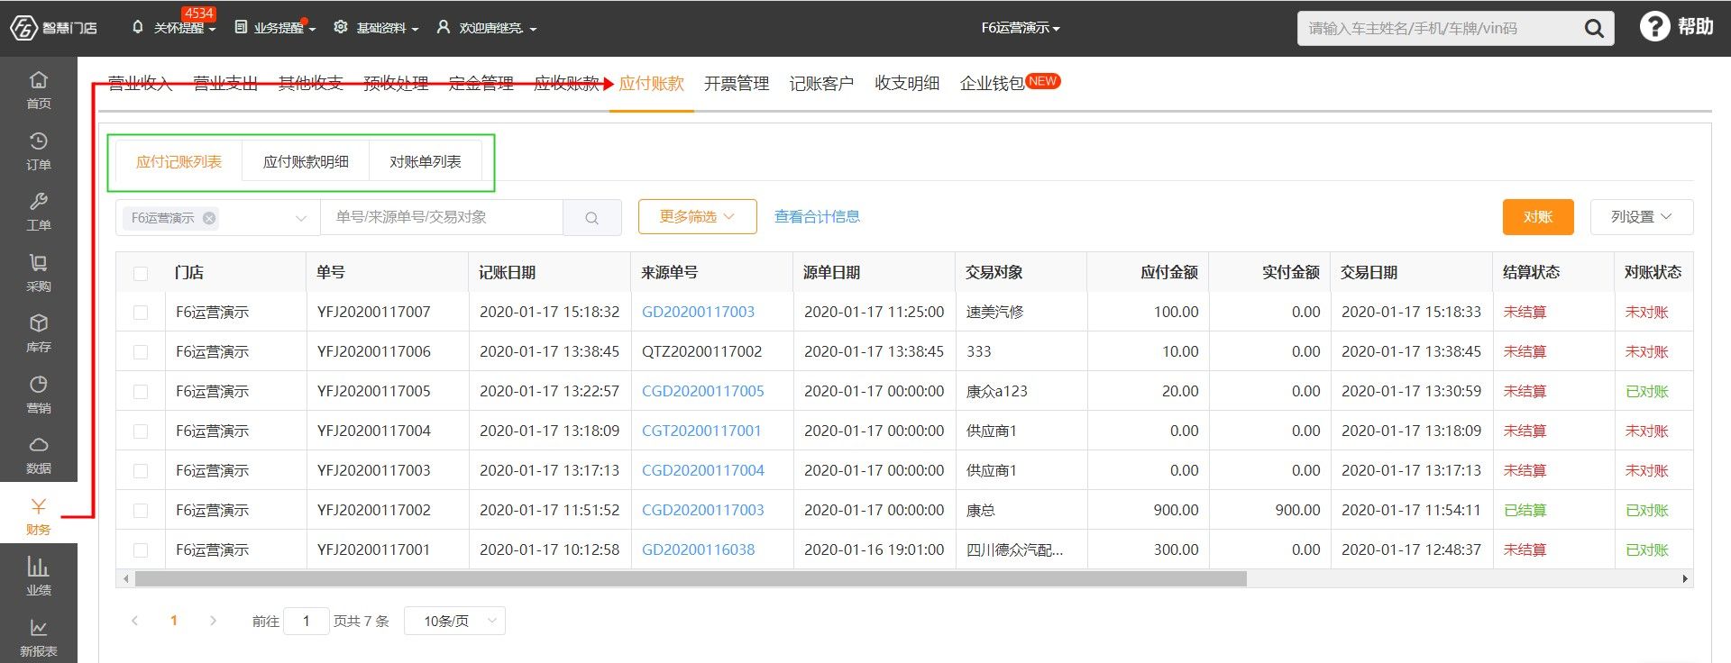The width and height of the screenshot is (1731, 663).
Task: Open source order GD20200116038 link
Action: 698,550
